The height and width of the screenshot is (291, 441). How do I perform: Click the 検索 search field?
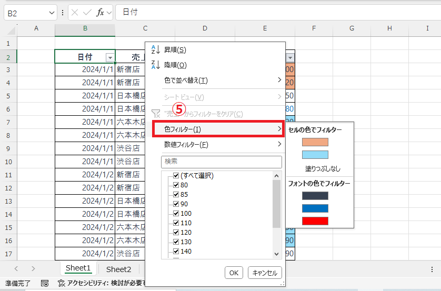222,162
